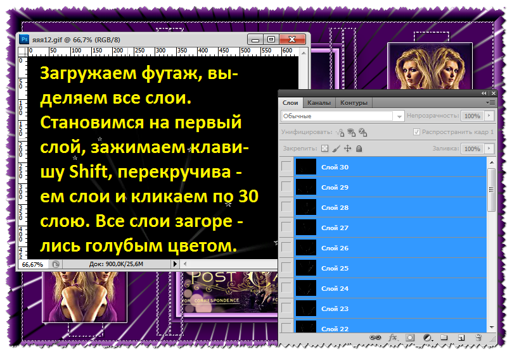Open opacity slider arrow next to Непрозрачность

(x=489, y=116)
